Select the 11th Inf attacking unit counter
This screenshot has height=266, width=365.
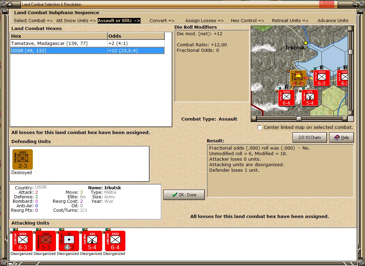coord(22,241)
